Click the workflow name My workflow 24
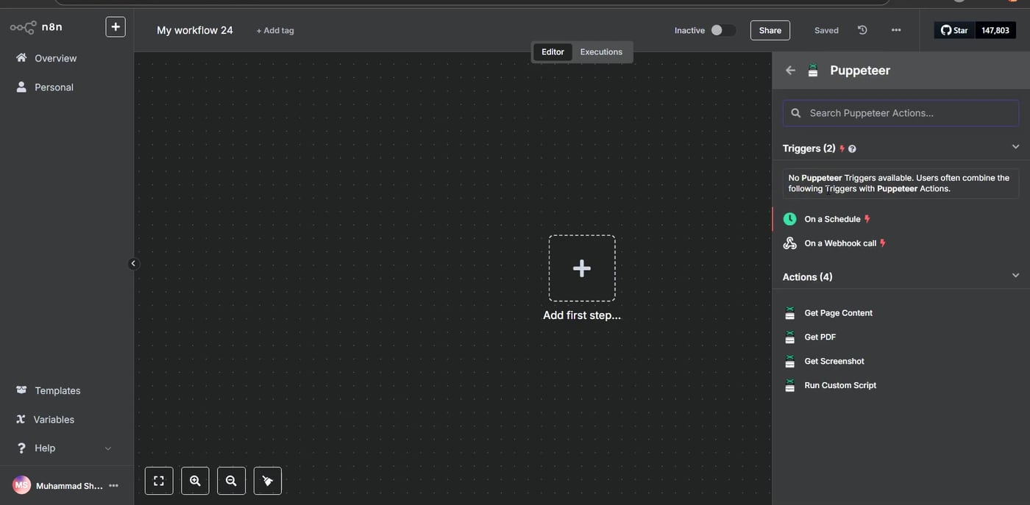 195,30
